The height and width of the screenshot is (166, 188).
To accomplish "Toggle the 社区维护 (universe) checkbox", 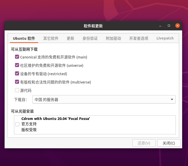I will pos(17,65).
